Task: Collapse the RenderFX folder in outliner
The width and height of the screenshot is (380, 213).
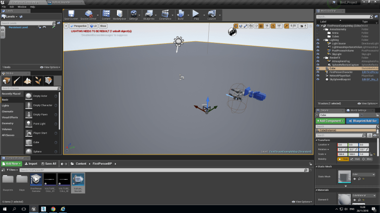Action: (324, 58)
